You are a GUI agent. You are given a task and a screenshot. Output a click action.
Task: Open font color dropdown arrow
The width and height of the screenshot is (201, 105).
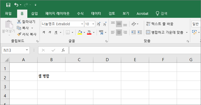click(x=94, y=32)
